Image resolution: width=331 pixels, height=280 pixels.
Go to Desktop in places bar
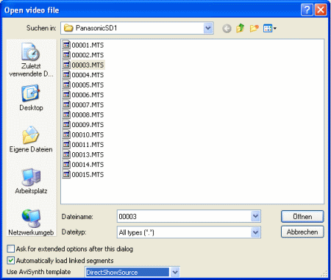tap(31, 98)
